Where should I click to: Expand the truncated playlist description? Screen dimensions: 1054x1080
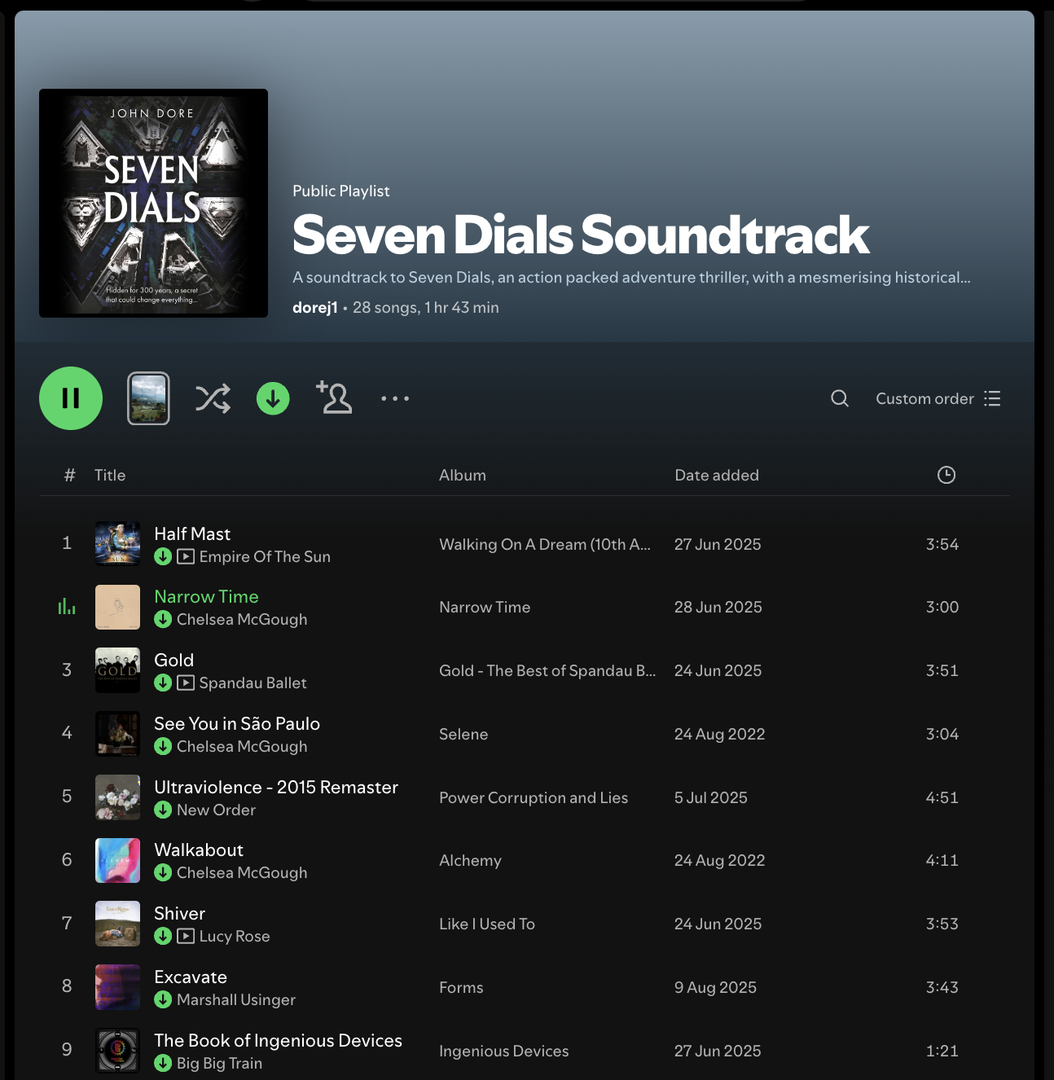click(x=631, y=278)
